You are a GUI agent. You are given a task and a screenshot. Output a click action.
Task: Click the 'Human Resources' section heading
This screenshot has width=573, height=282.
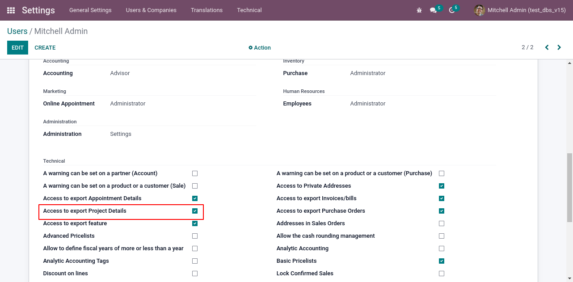304,91
